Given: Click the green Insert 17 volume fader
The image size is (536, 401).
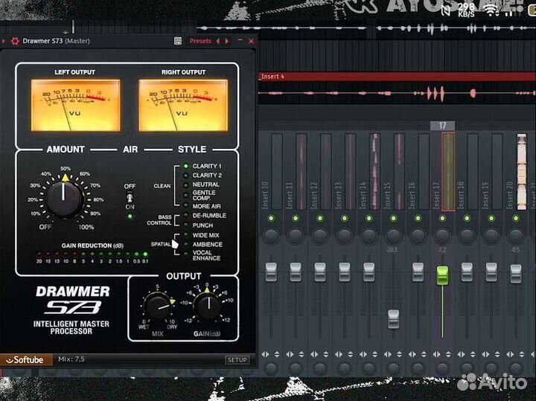Looking at the screenshot, I should click(x=442, y=275).
